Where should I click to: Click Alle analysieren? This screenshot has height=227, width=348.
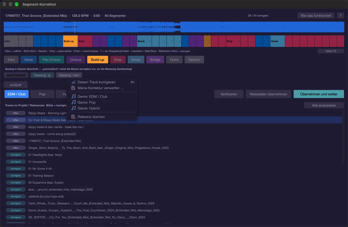tap(324, 106)
